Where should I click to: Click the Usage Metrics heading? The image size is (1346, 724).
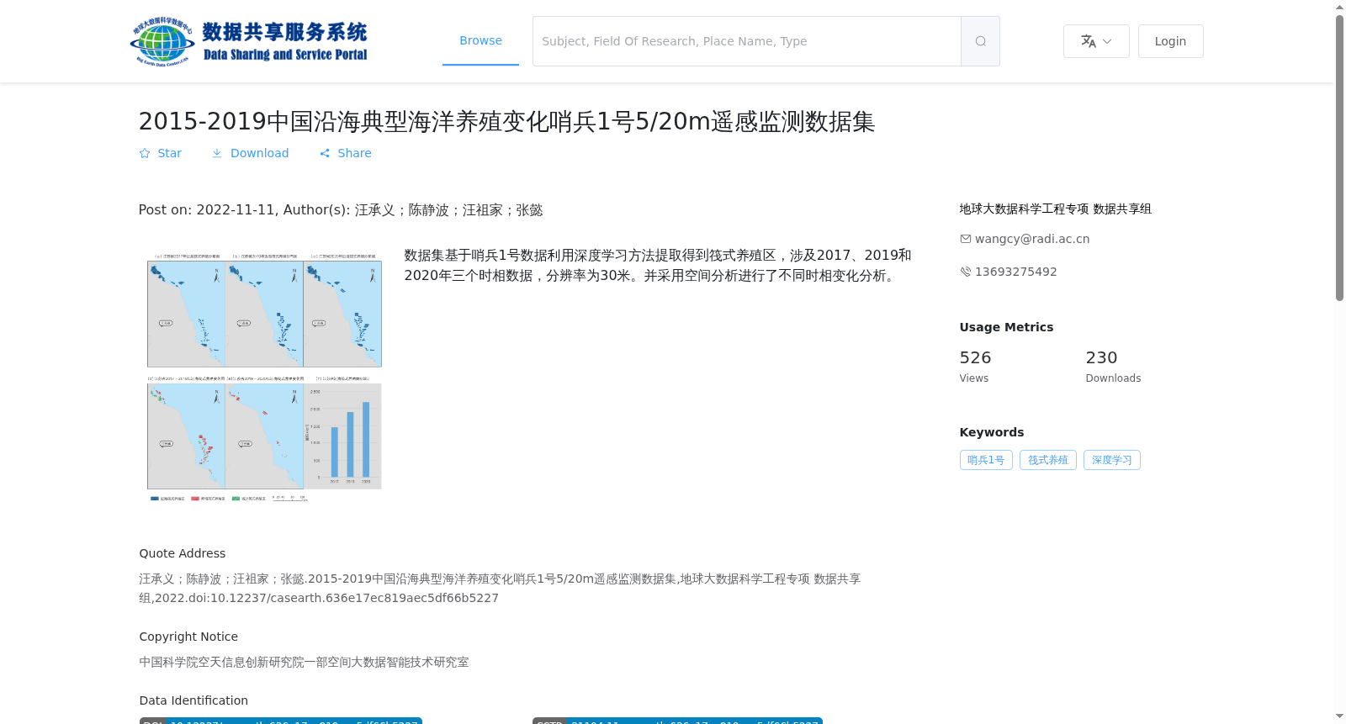pyautogui.click(x=1006, y=327)
